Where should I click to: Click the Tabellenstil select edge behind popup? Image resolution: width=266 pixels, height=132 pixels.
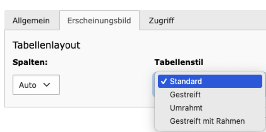(153, 84)
